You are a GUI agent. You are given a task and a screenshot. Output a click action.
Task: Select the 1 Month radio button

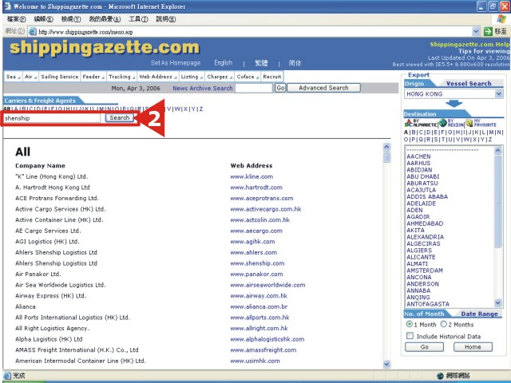tap(410, 324)
